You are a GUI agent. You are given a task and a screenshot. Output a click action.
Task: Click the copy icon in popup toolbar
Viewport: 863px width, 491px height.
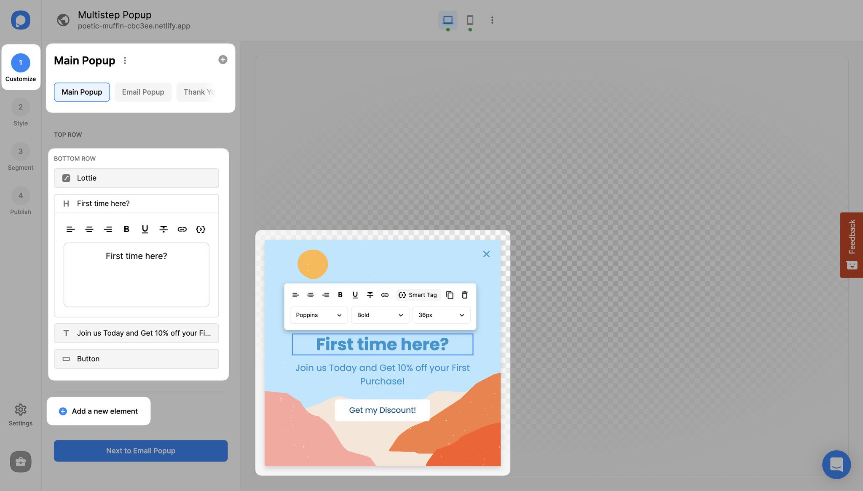click(449, 295)
